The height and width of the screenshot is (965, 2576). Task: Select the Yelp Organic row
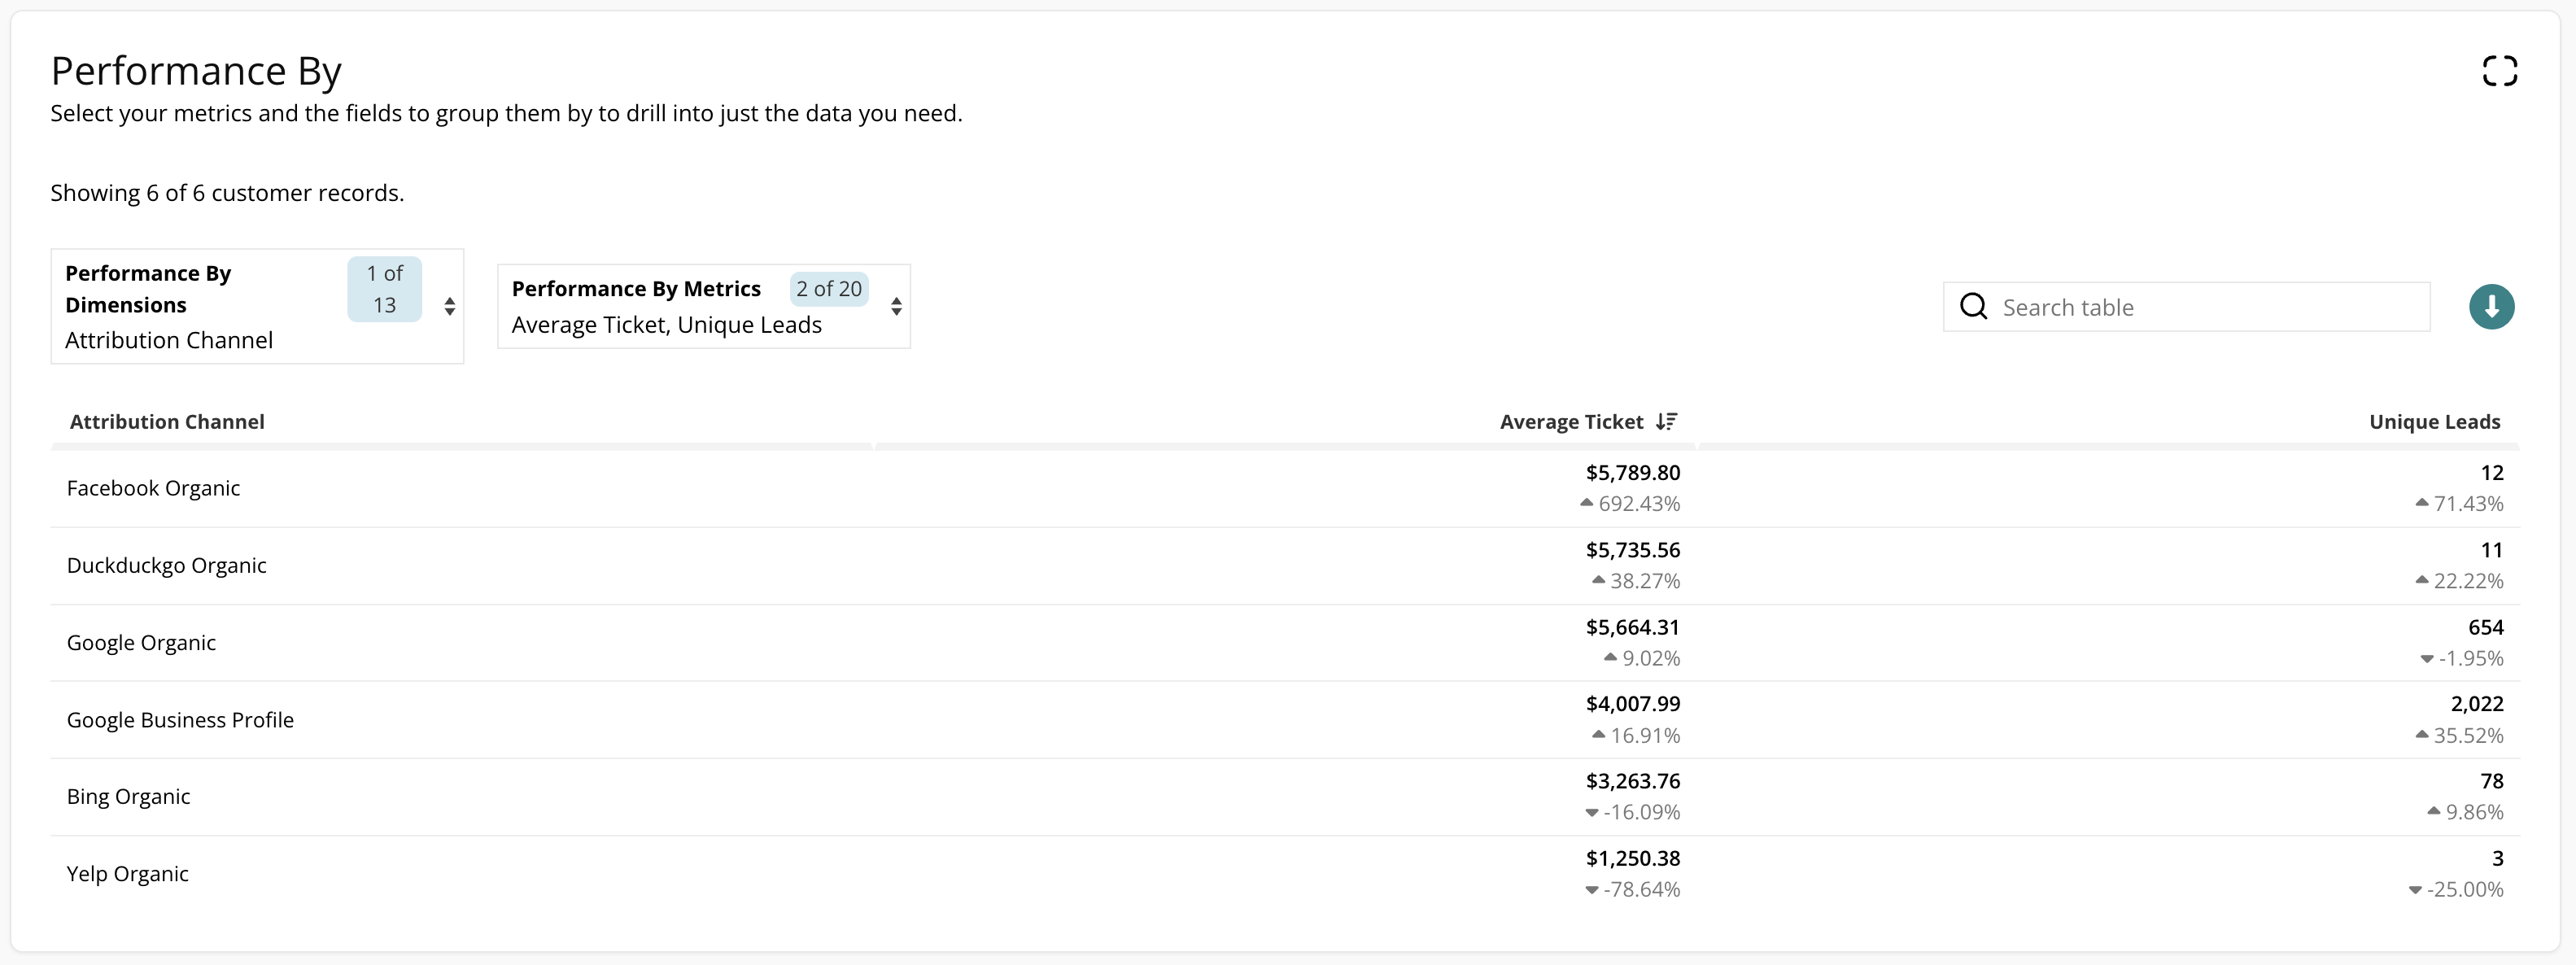[x=128, y=874]
